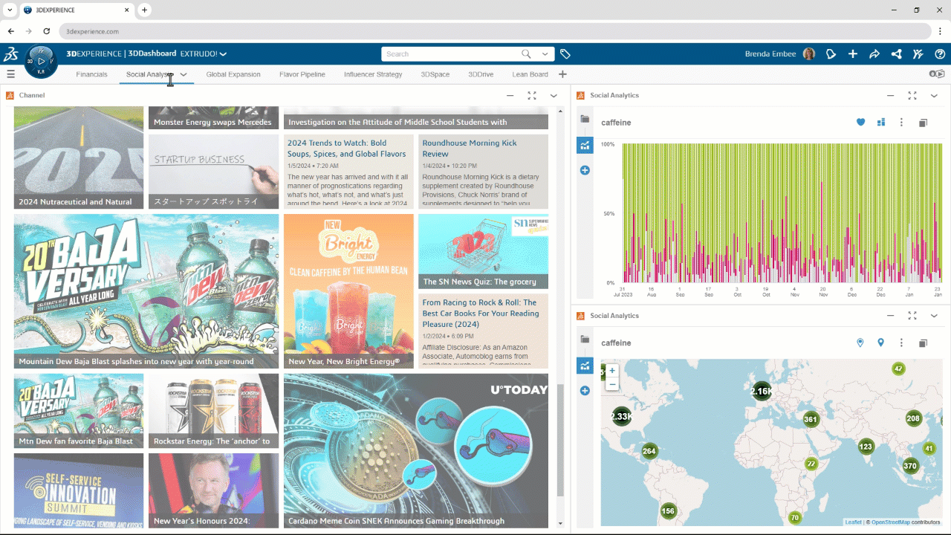The image size is (951, 535).
Task: Open the Social Analysis tab dropdown chevron
Action: pyautogui.click(x=184, y=74)
